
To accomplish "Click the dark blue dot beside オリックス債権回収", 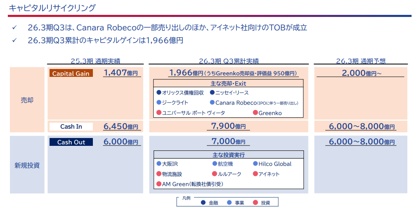I will (x=159, y=93).
